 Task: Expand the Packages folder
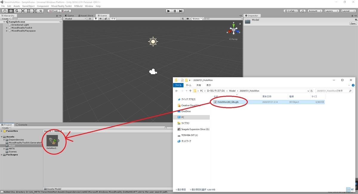coord(2,155)
